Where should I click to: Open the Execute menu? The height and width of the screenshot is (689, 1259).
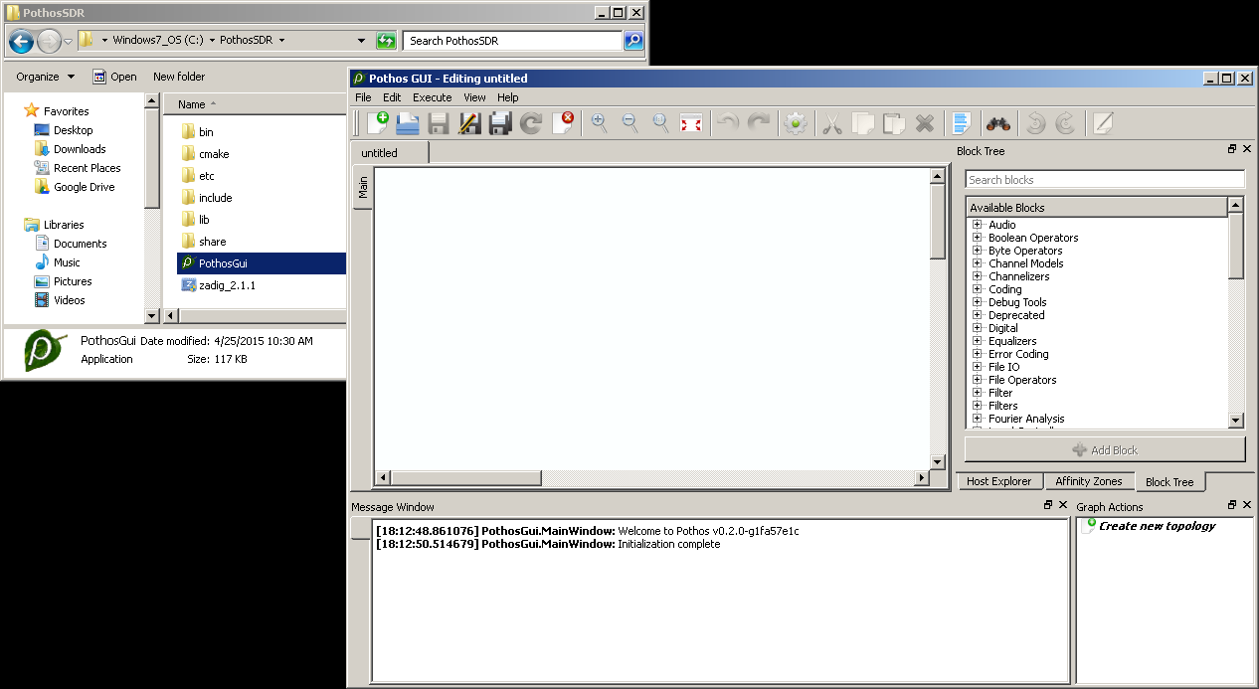tap(432, 97)
